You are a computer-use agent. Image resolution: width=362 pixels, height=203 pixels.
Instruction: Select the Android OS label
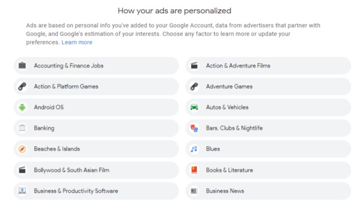pyautogui.click(x=49, y=107)
